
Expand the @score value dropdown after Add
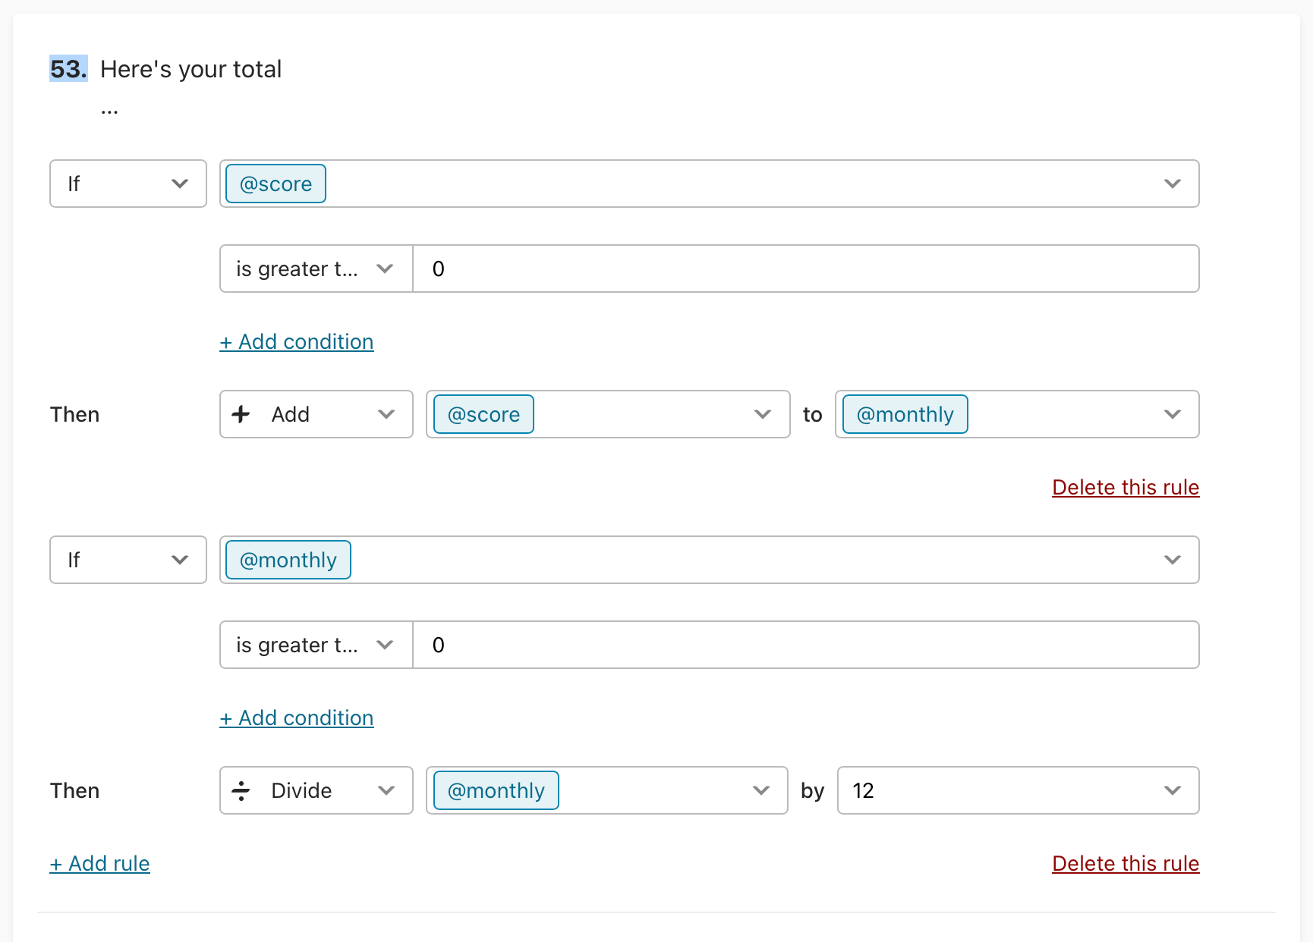pyautogui.click(x=608, y=414)
